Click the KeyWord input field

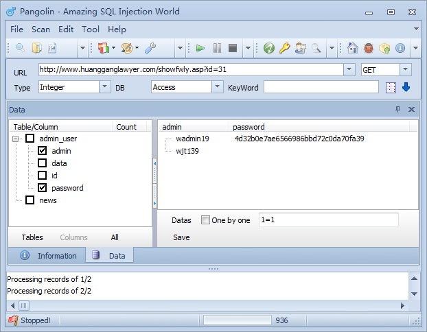coord(321,87)
